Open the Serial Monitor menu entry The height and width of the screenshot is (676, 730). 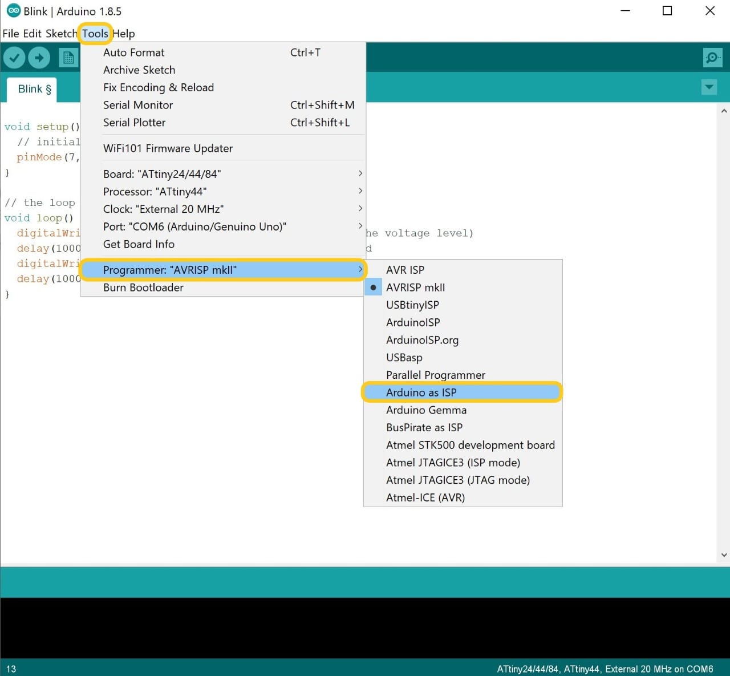(222, 105)
